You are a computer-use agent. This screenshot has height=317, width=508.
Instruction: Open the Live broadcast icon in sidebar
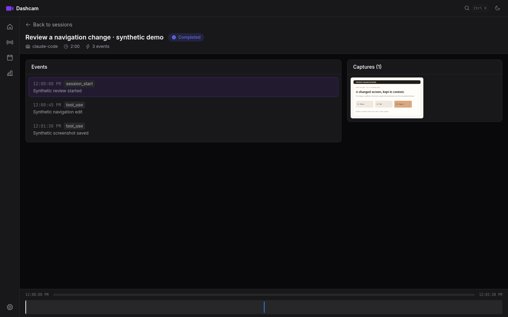10,42
